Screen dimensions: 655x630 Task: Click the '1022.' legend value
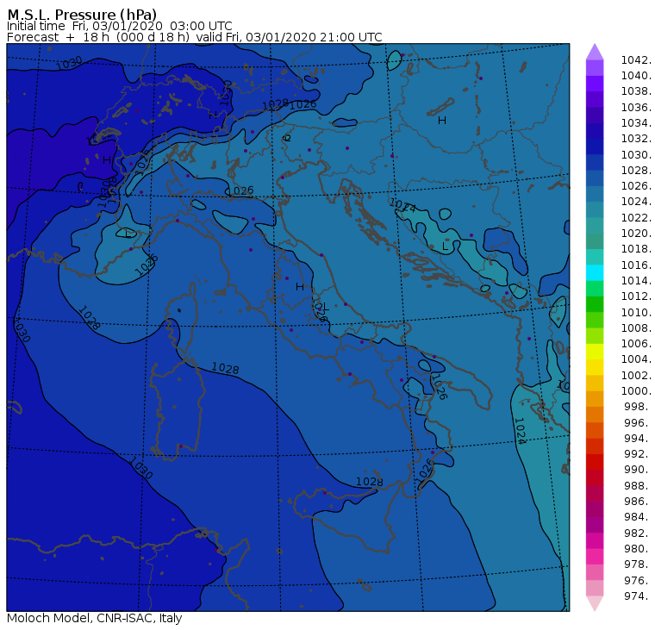636,218
